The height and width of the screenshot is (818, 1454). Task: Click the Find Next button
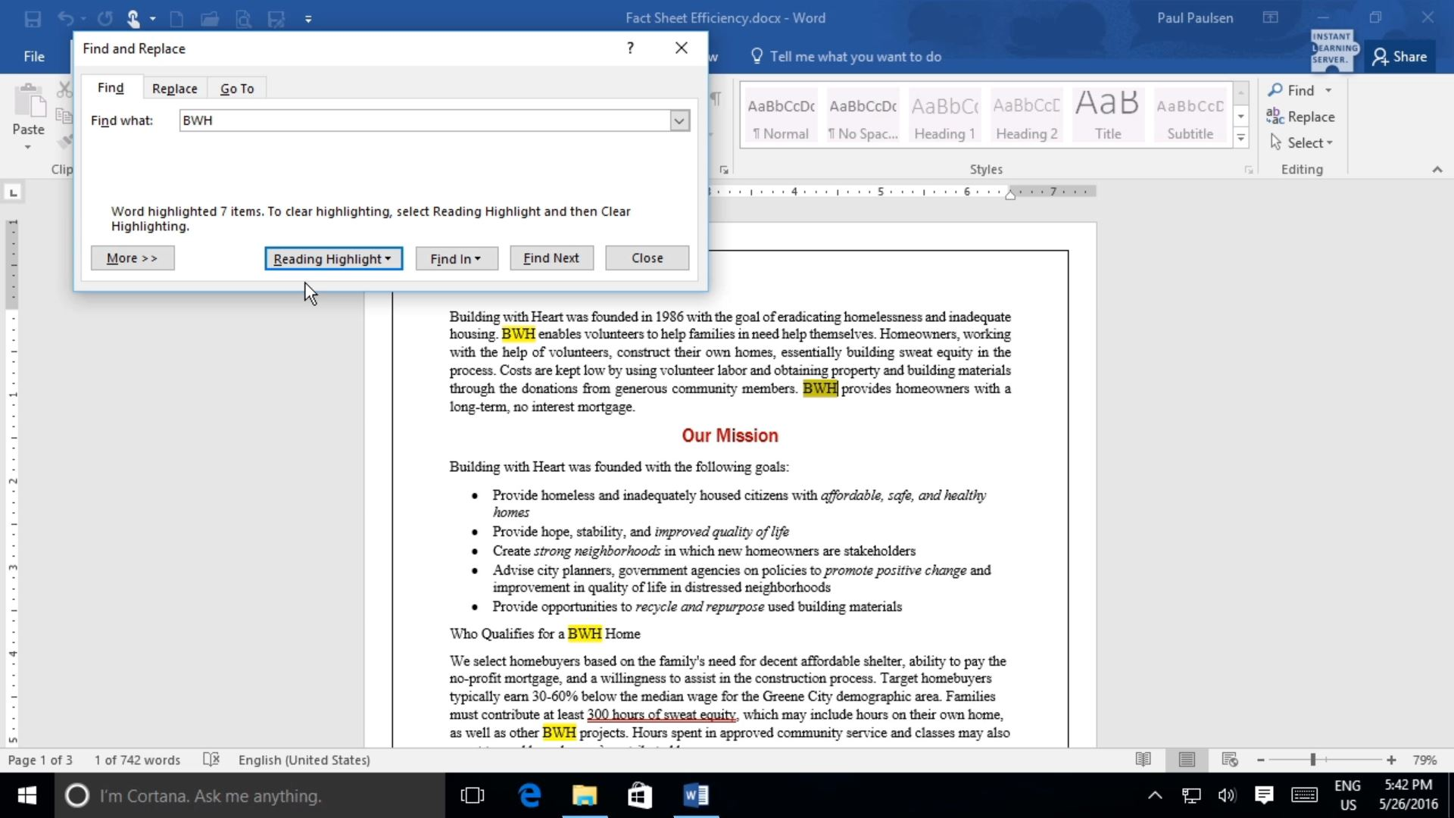click(551, 258)
